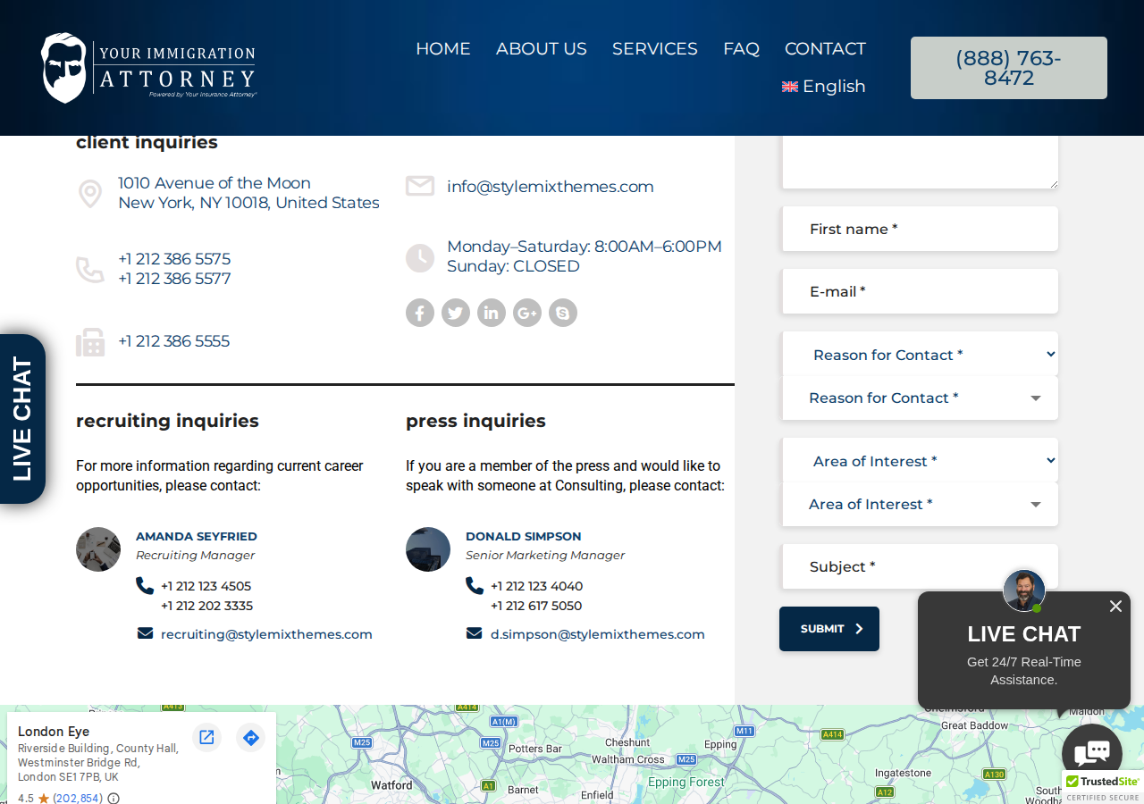This screenshot has width=1144, height=804.
Task: Focus the E-mail field
Action: pos(920,291)
